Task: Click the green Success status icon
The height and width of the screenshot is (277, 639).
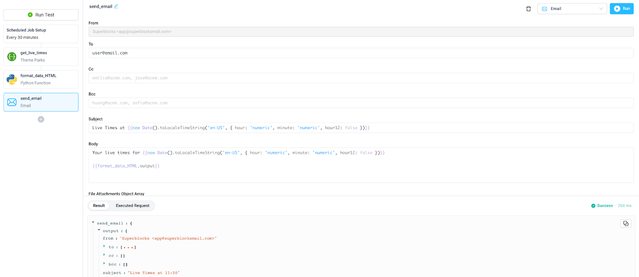Action: tap(593, 206)
